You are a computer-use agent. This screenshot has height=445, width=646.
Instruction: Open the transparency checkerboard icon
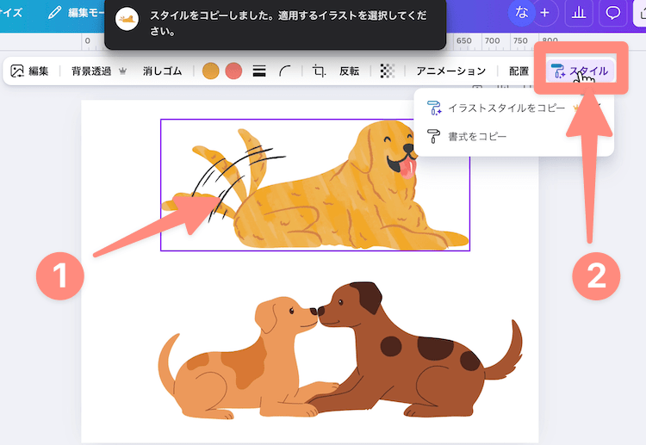388,71
